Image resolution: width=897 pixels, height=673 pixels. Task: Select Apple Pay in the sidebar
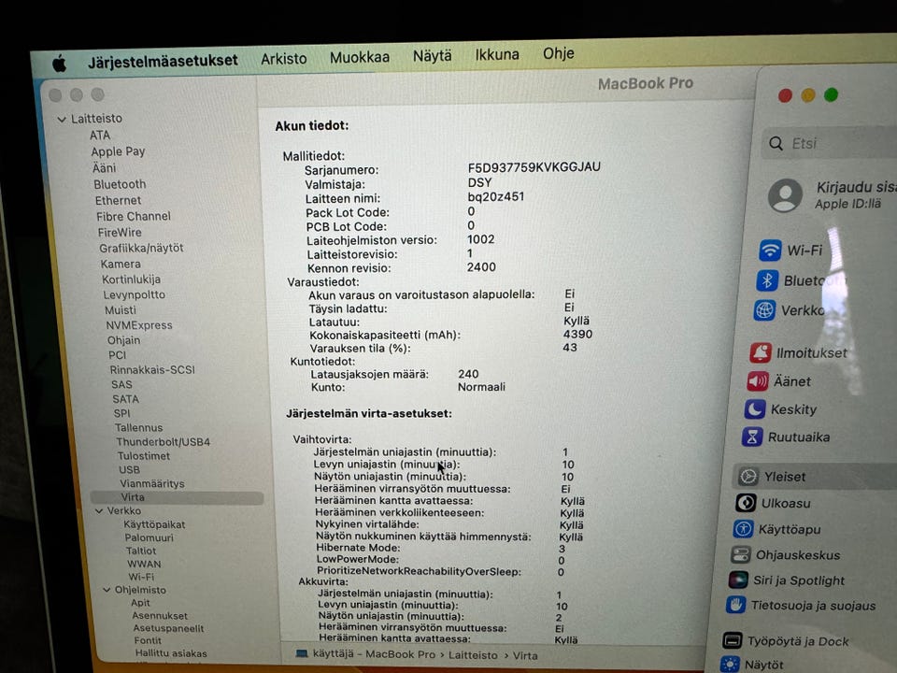click(x=118, y=151)
